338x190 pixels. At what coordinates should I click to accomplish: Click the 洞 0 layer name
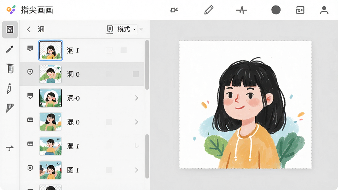73,74
